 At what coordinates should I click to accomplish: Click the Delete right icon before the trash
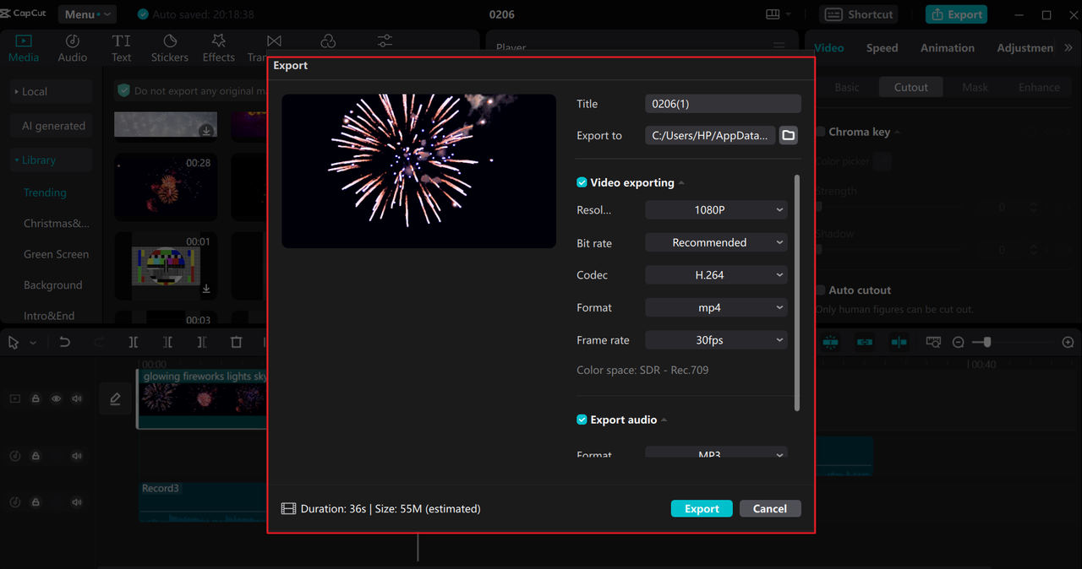pyautogui.click(x=201, y=342)
